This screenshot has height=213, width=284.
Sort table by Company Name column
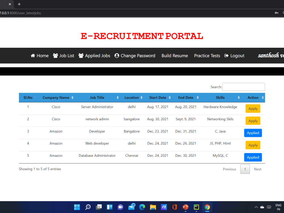tap(56, 98)
